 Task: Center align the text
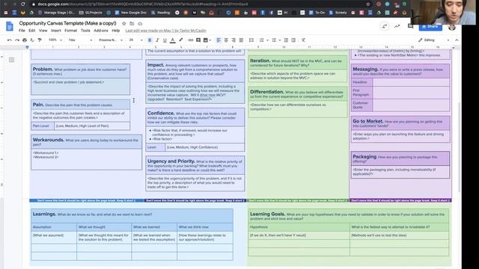226,40
